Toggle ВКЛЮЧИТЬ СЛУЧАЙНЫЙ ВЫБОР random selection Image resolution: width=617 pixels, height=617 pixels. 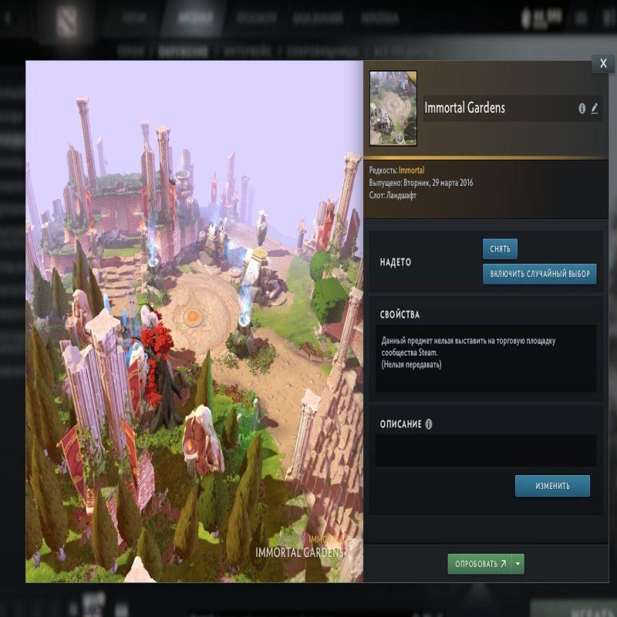coord(539,274)
